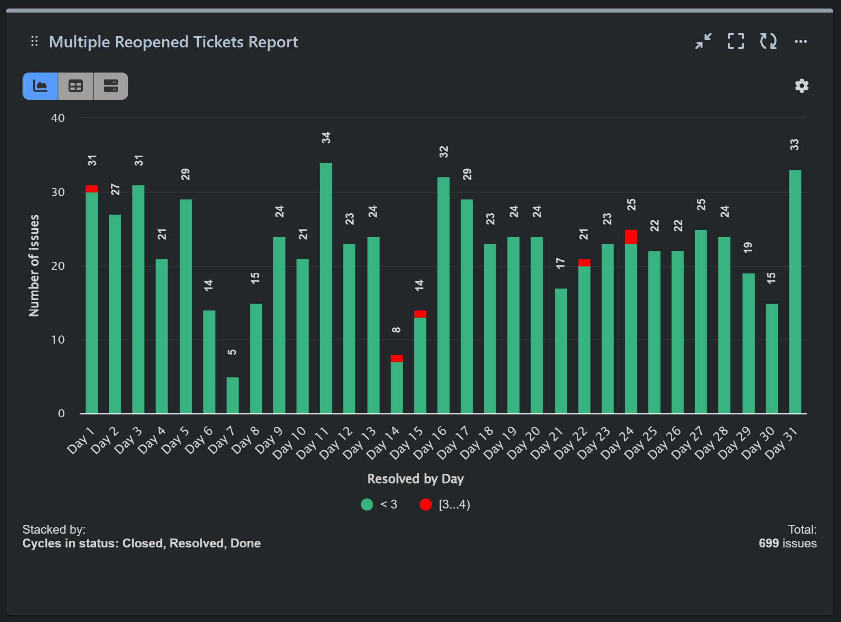Image resolution: width=841 pixels, height=622 pixels.
Task: Click the '699 issues' total link
Action: 787,543
